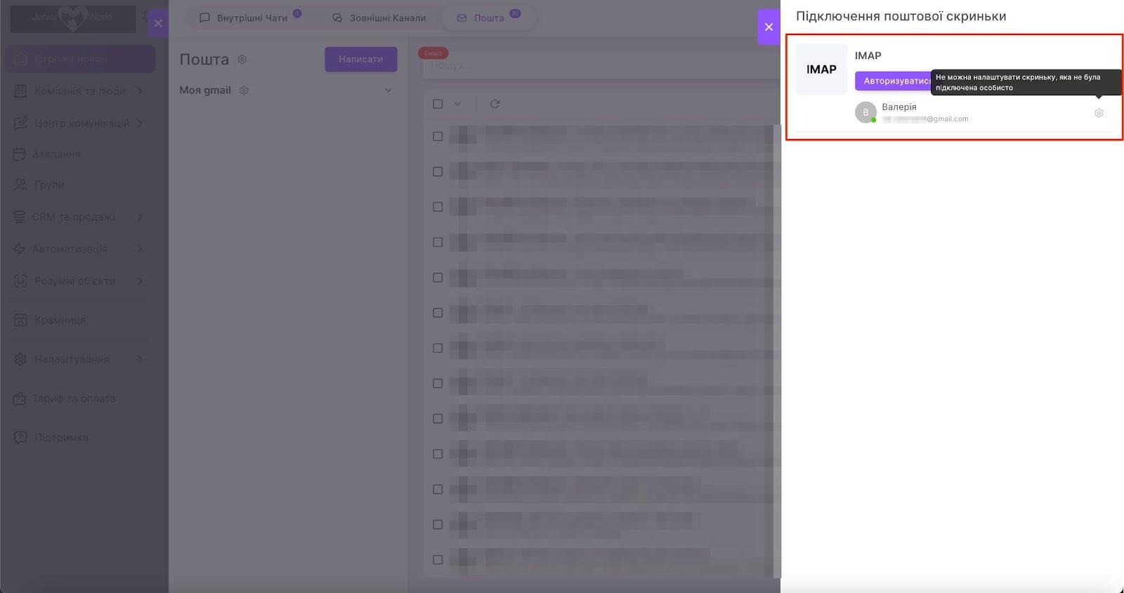Viewport: 1124px width, 593px height.
Task: Collapse the Моя gmail mailbox chevron
Action: pyautogui.click(x=388, y=91)
